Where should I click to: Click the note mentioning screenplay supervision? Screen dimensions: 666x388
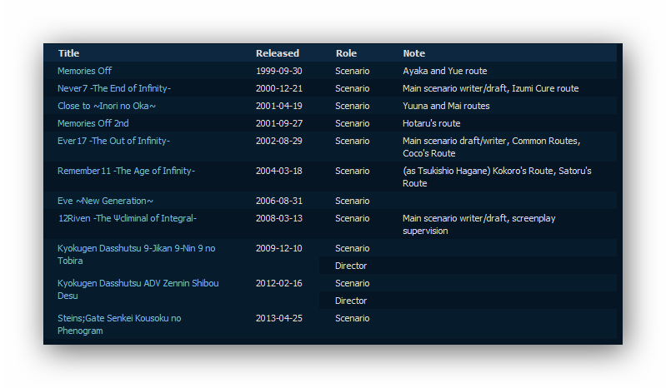coord(479,224)
